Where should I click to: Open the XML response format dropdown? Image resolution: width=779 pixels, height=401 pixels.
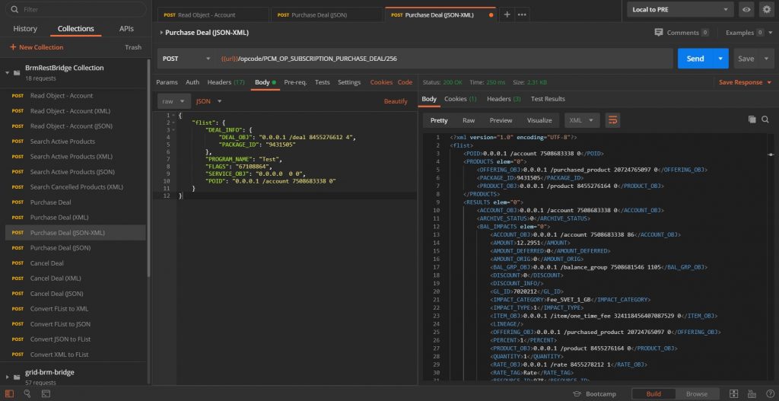[582, 120]
